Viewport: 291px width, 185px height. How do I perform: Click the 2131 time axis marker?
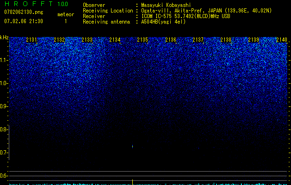(31, 40)
